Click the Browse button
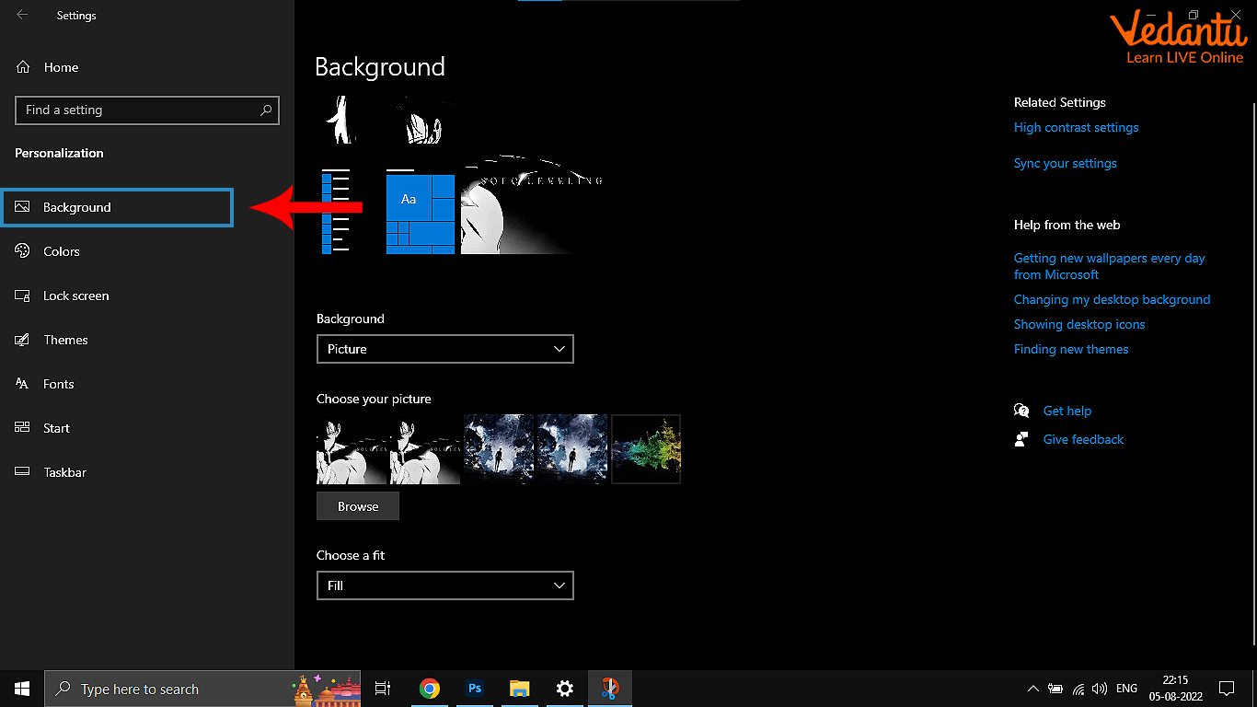The image size is (1257, 707). [x=358, y=506]
